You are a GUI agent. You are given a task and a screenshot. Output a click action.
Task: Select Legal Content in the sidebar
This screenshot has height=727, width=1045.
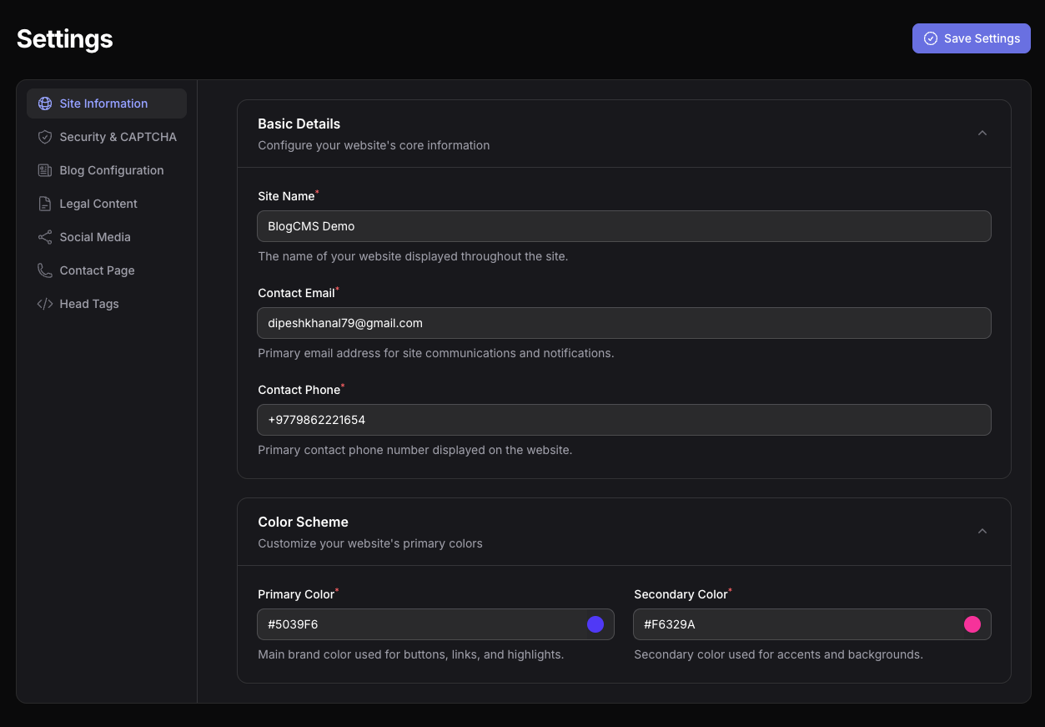pyautogui.click(x=98, y=203)
